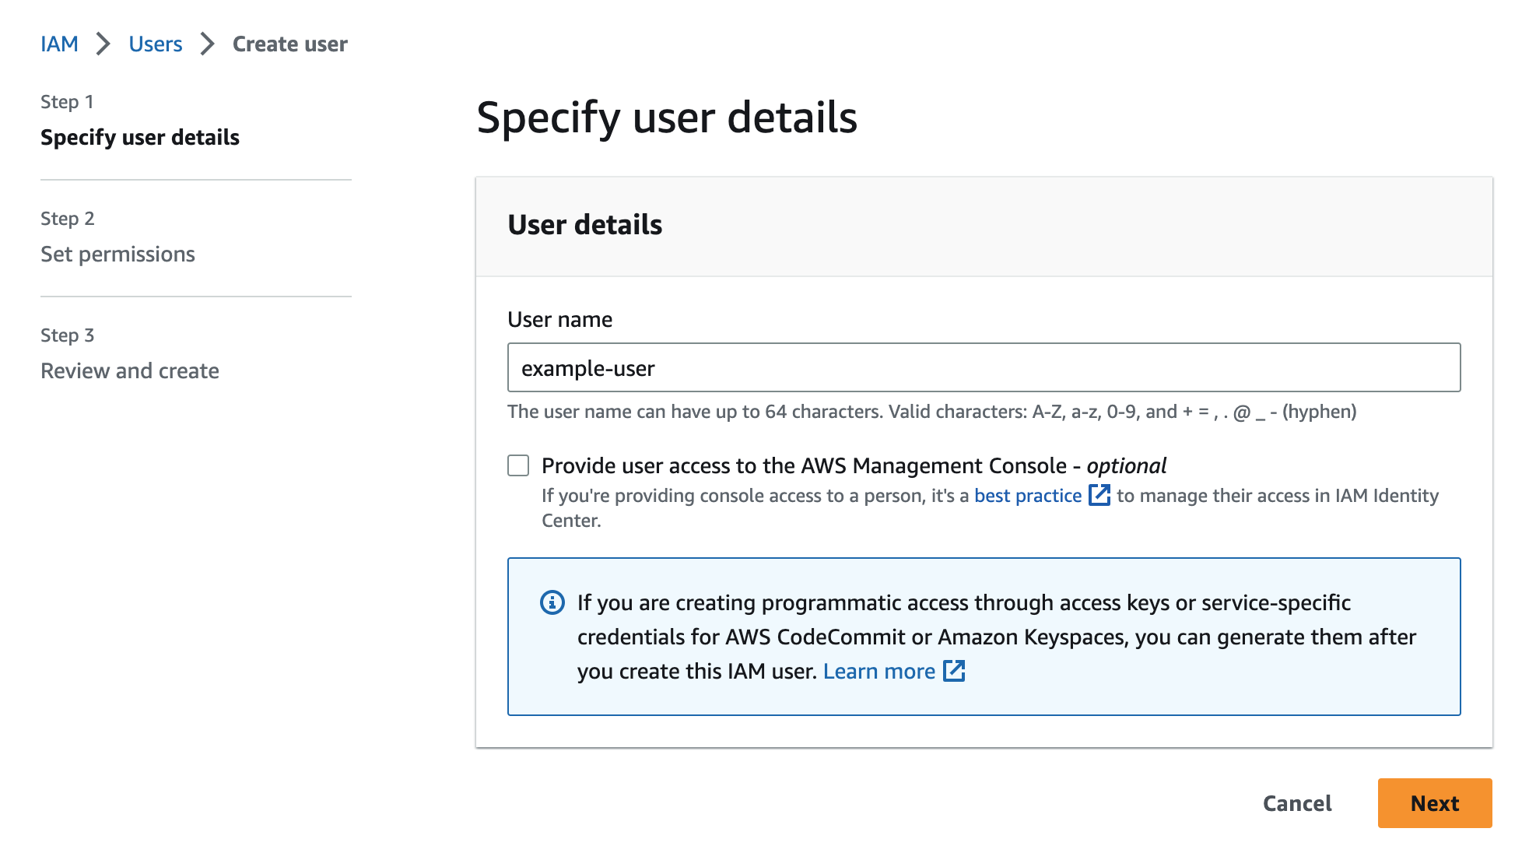Select Step 3 Review and create
This screenshot has height=867, width=1536.
click(129, 370)
